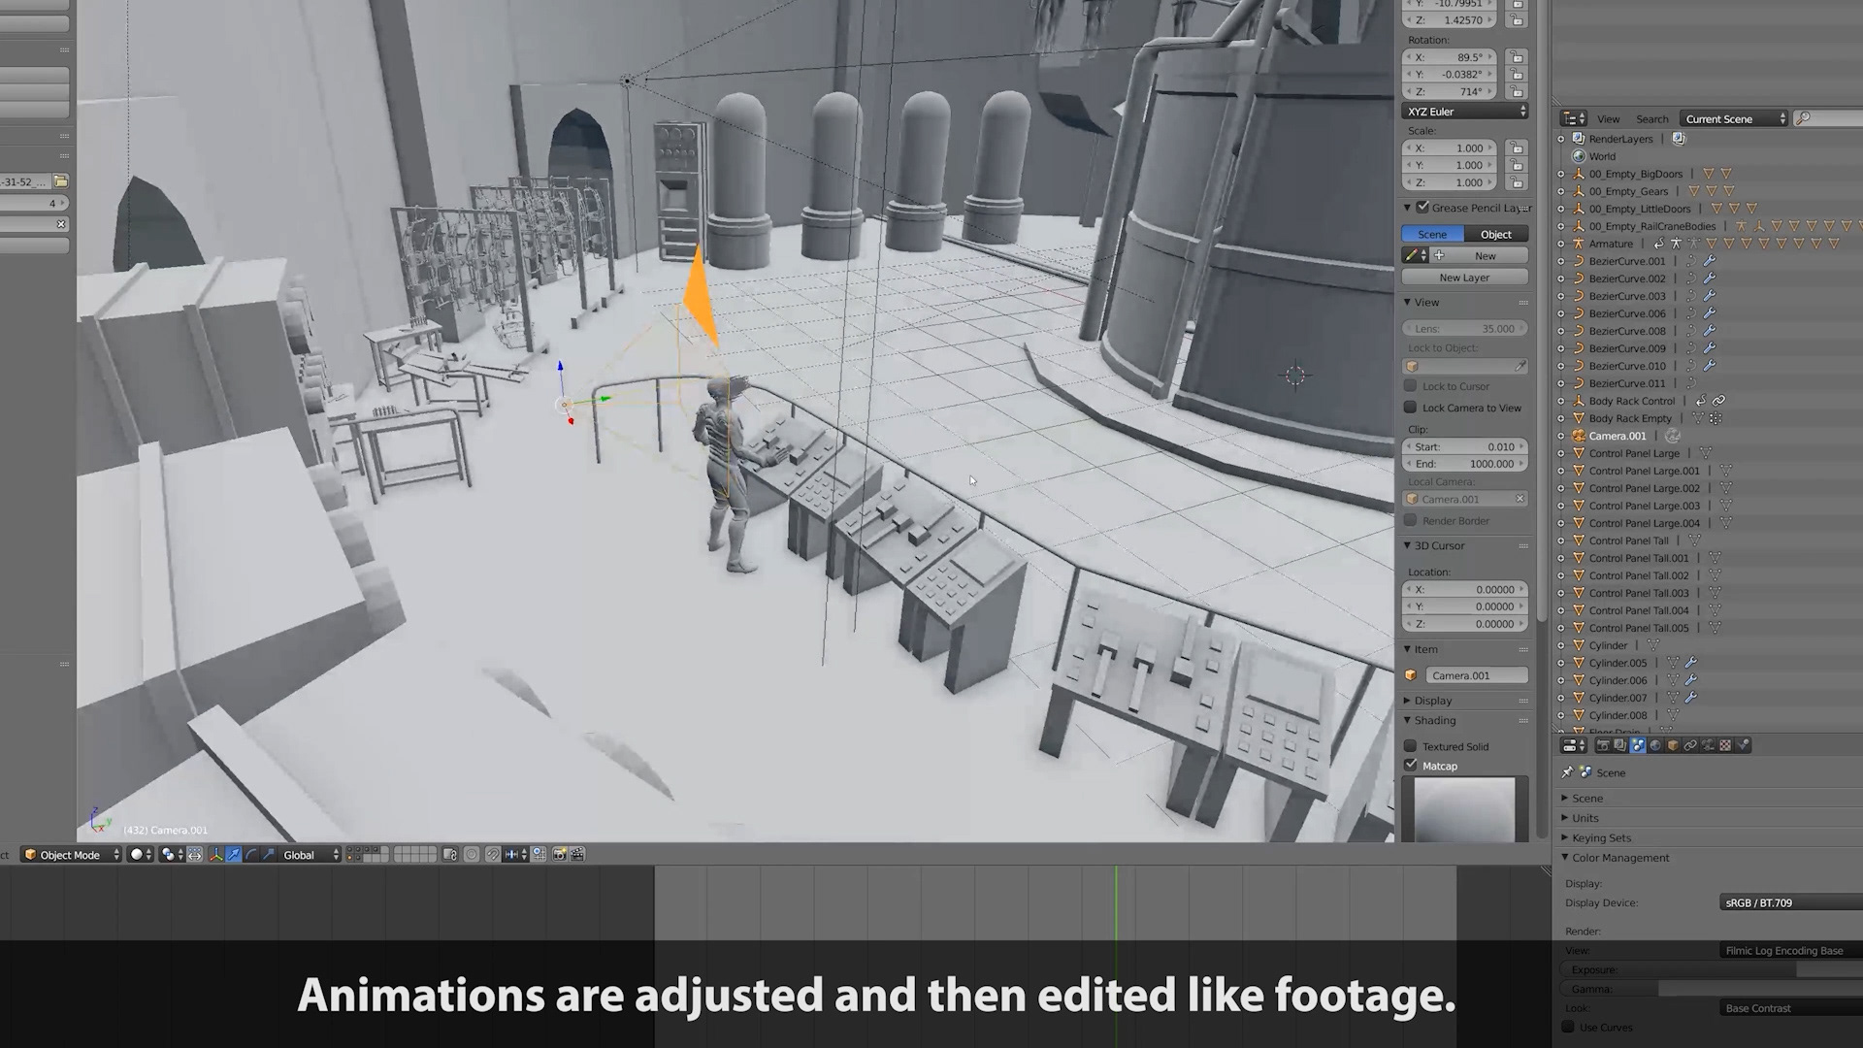Image resolution: width=1863 pixels, height=1048 pixels.
Task: Click the grease pencil draw icon beside New
Action: pyautogui.click(x=1416, y=255)
